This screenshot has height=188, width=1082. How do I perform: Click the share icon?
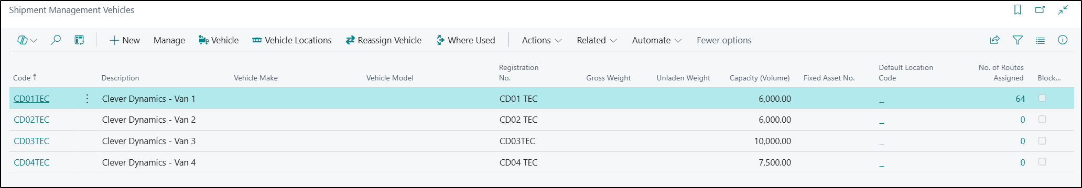[994, 40]
